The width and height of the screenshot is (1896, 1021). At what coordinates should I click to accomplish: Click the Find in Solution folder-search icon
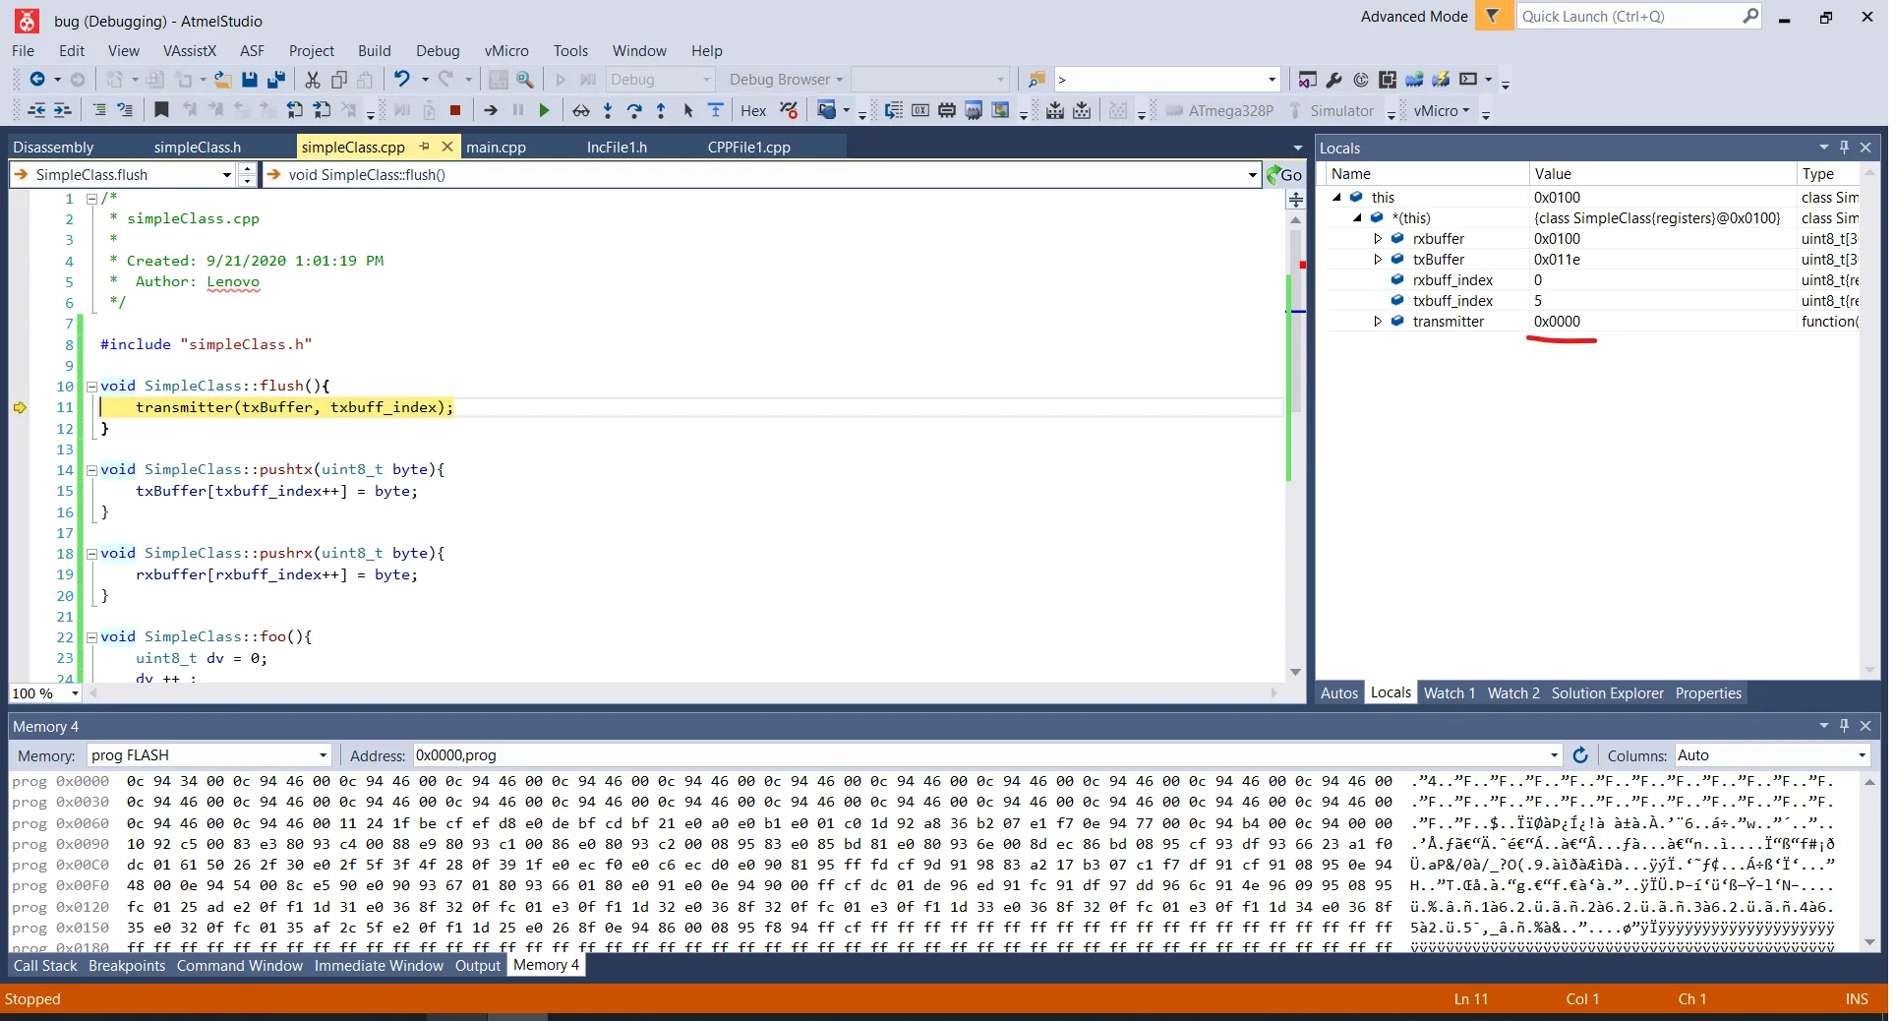[1036, 80]
